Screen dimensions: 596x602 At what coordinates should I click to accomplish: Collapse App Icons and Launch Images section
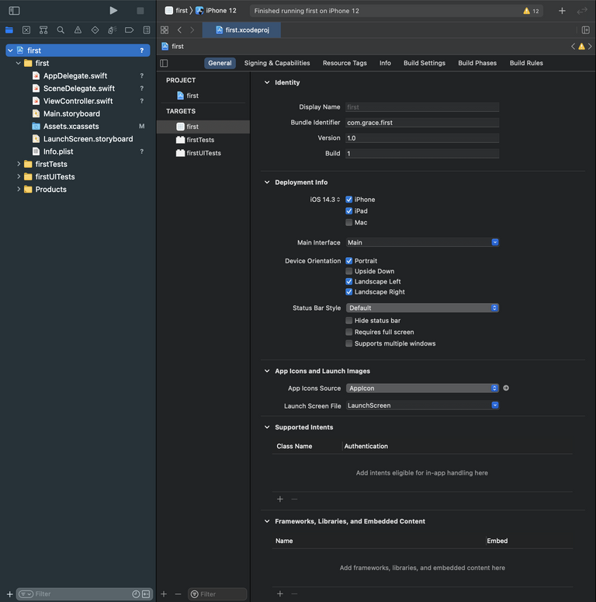[x=267, y=371]
